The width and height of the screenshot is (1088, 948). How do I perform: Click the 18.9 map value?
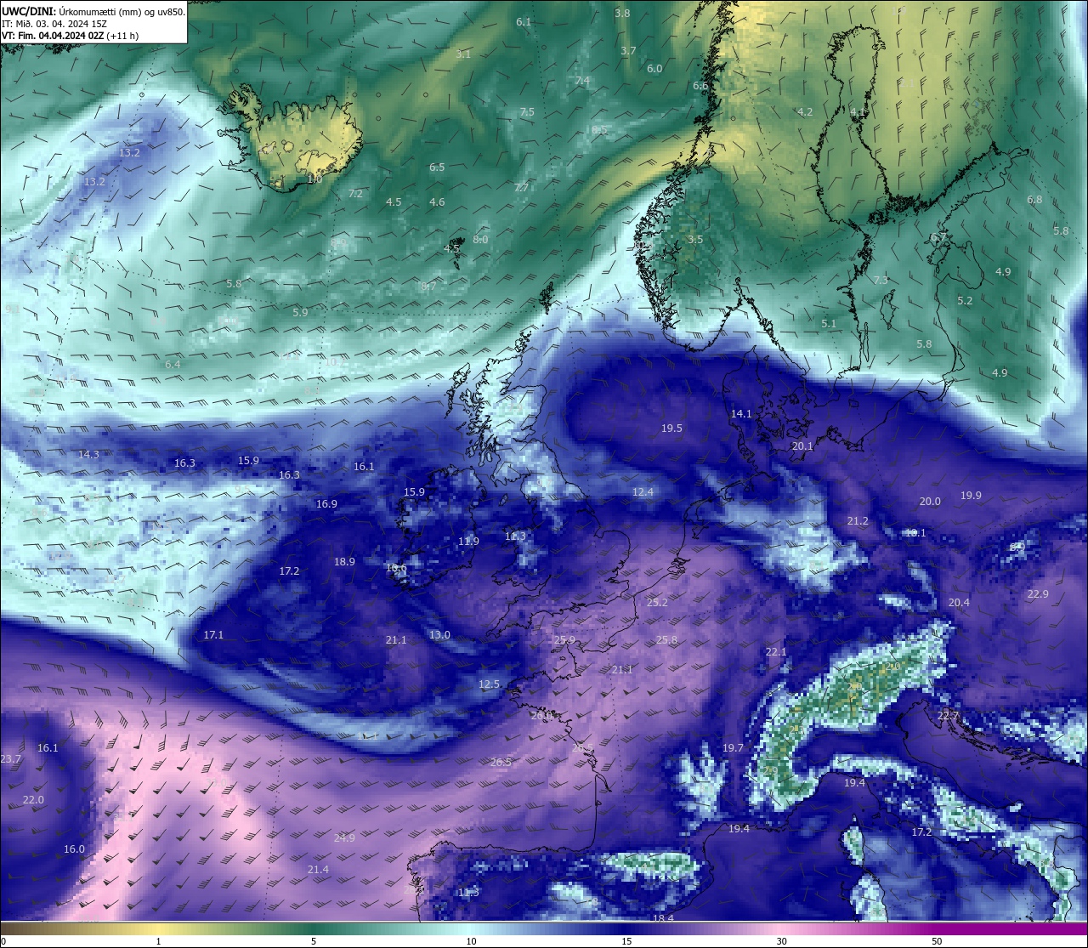(x=344, y=561)
